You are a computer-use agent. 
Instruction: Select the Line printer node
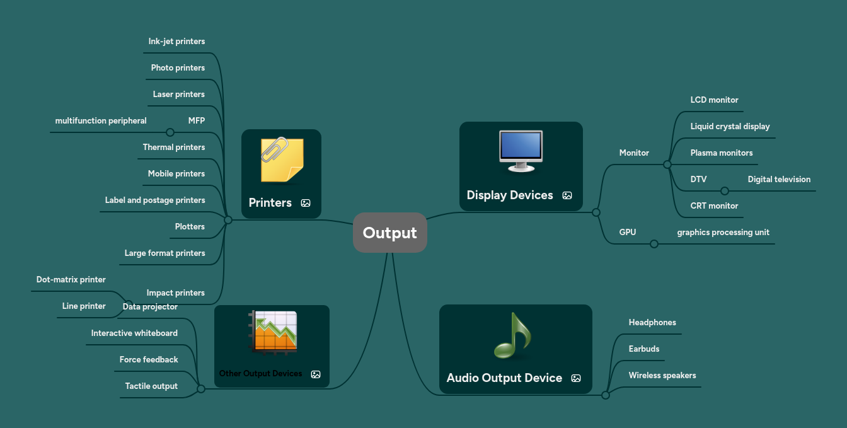coord(84,306)
